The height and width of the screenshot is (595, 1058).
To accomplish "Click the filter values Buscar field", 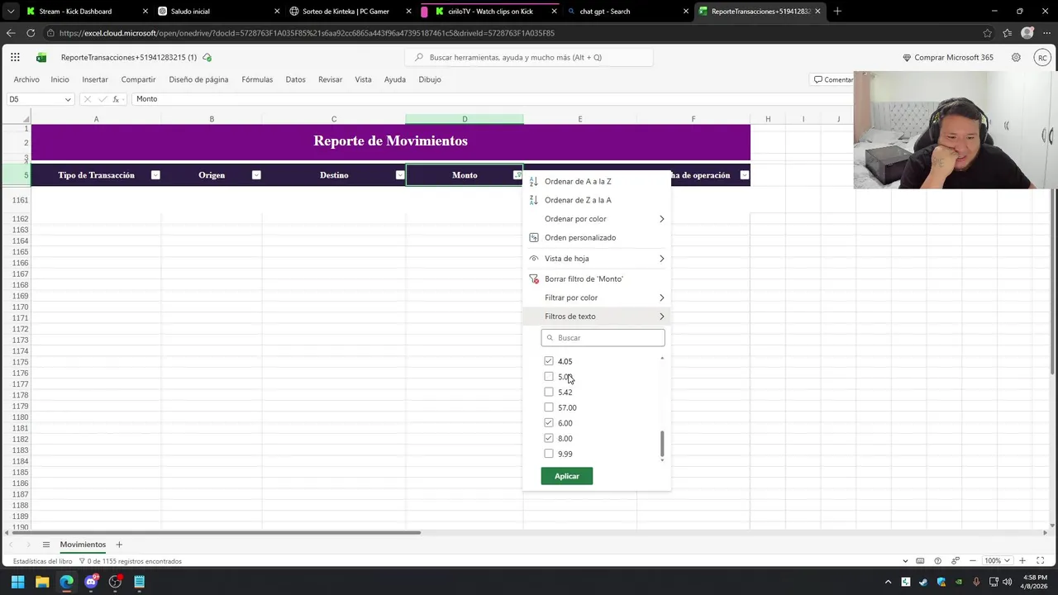I will click(x=603, y=337).
